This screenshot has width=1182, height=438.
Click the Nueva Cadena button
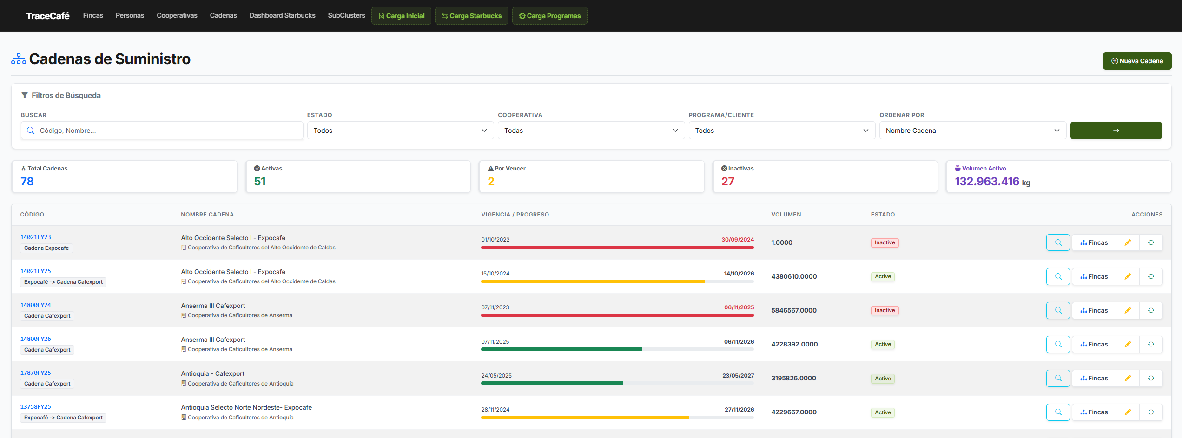1137,61
